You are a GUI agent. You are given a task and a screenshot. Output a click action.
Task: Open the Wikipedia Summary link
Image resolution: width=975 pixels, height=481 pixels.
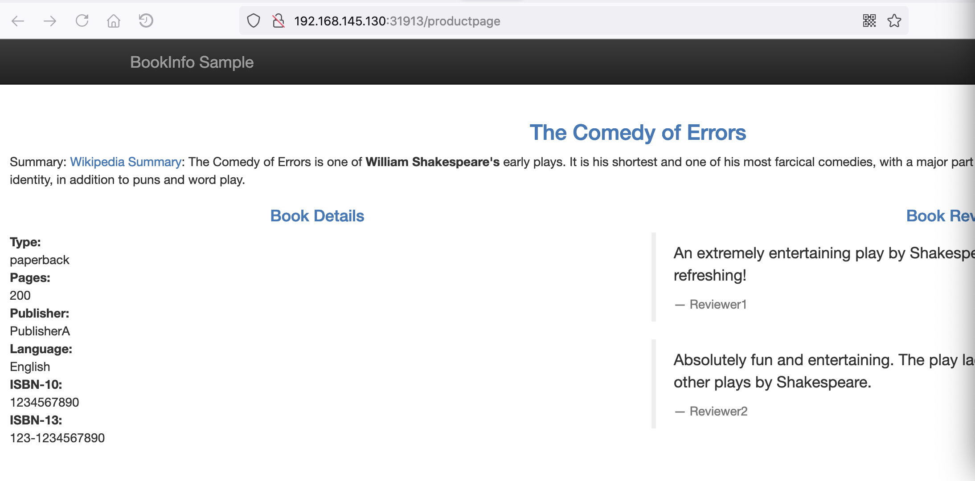pyautogui.click(x=126, y=162)
